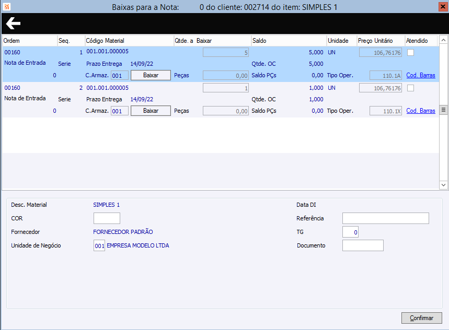
Task: Open Cod. Barras link for sequence 2
Action: point(421,111)
